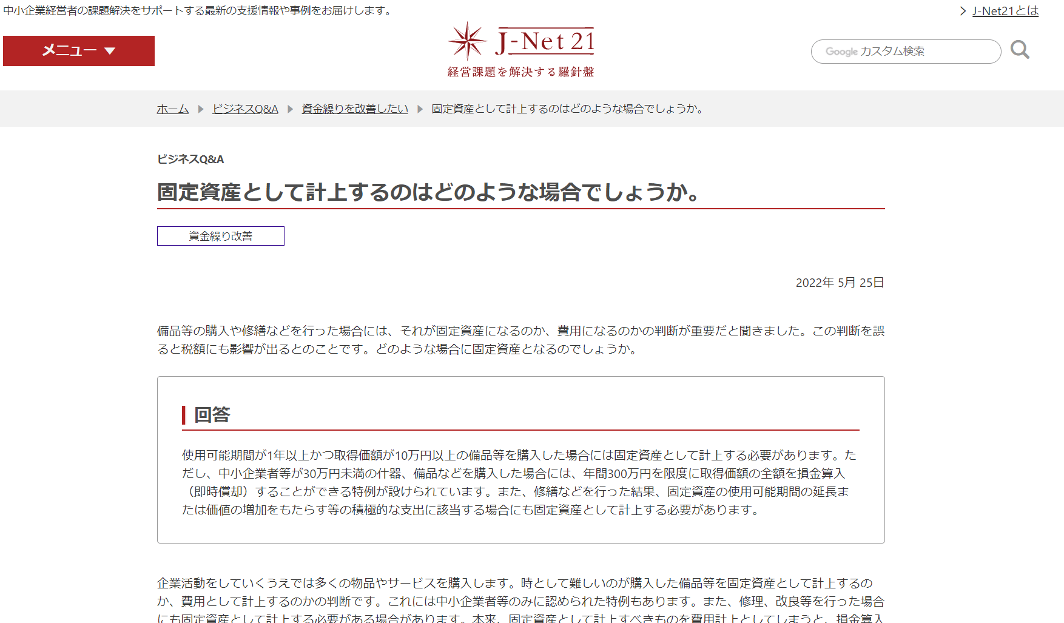Click the chevron beside J-Net21とは
This screenshot has width=1064, height=623.
coord(963,11)
